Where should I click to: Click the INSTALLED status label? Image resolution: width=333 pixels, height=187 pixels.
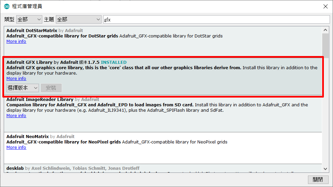114,62
